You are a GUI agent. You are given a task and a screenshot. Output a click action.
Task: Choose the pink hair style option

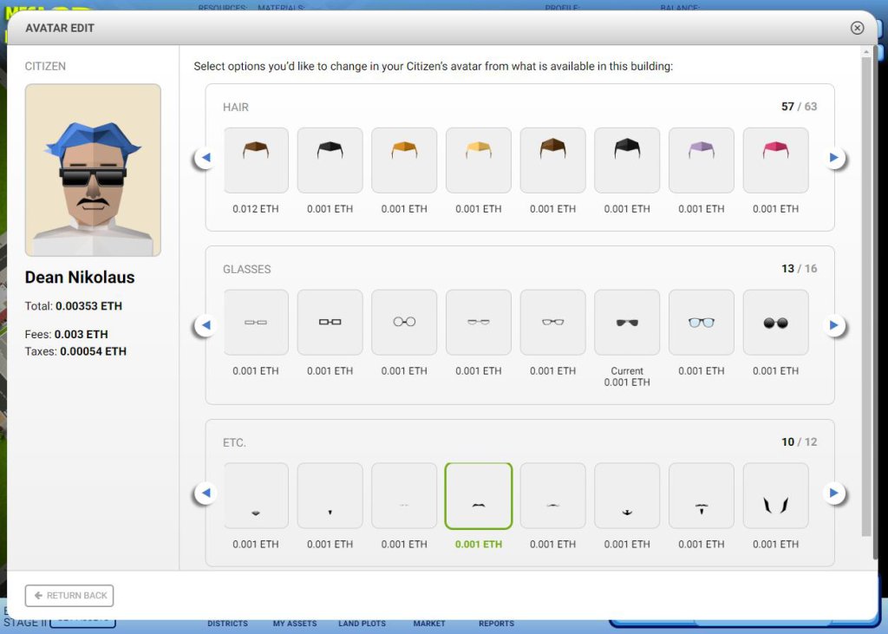point(775,160)
